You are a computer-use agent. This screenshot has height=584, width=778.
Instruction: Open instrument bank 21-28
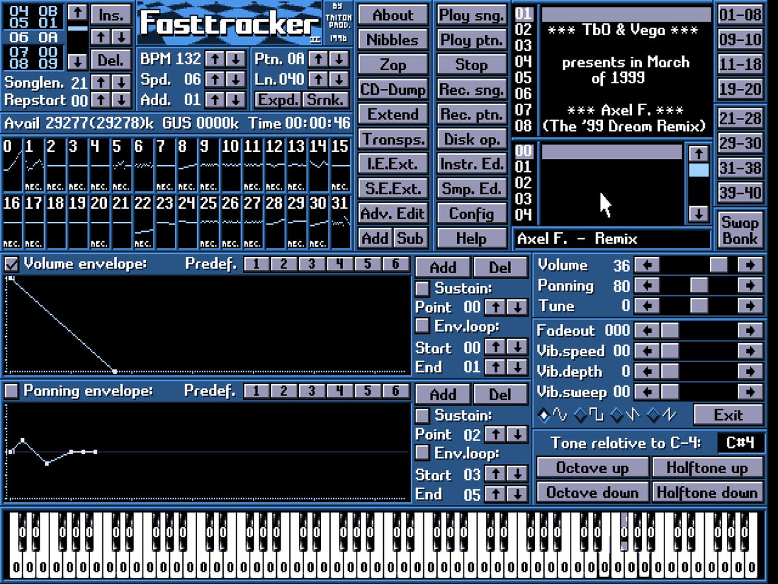[740, 118]
